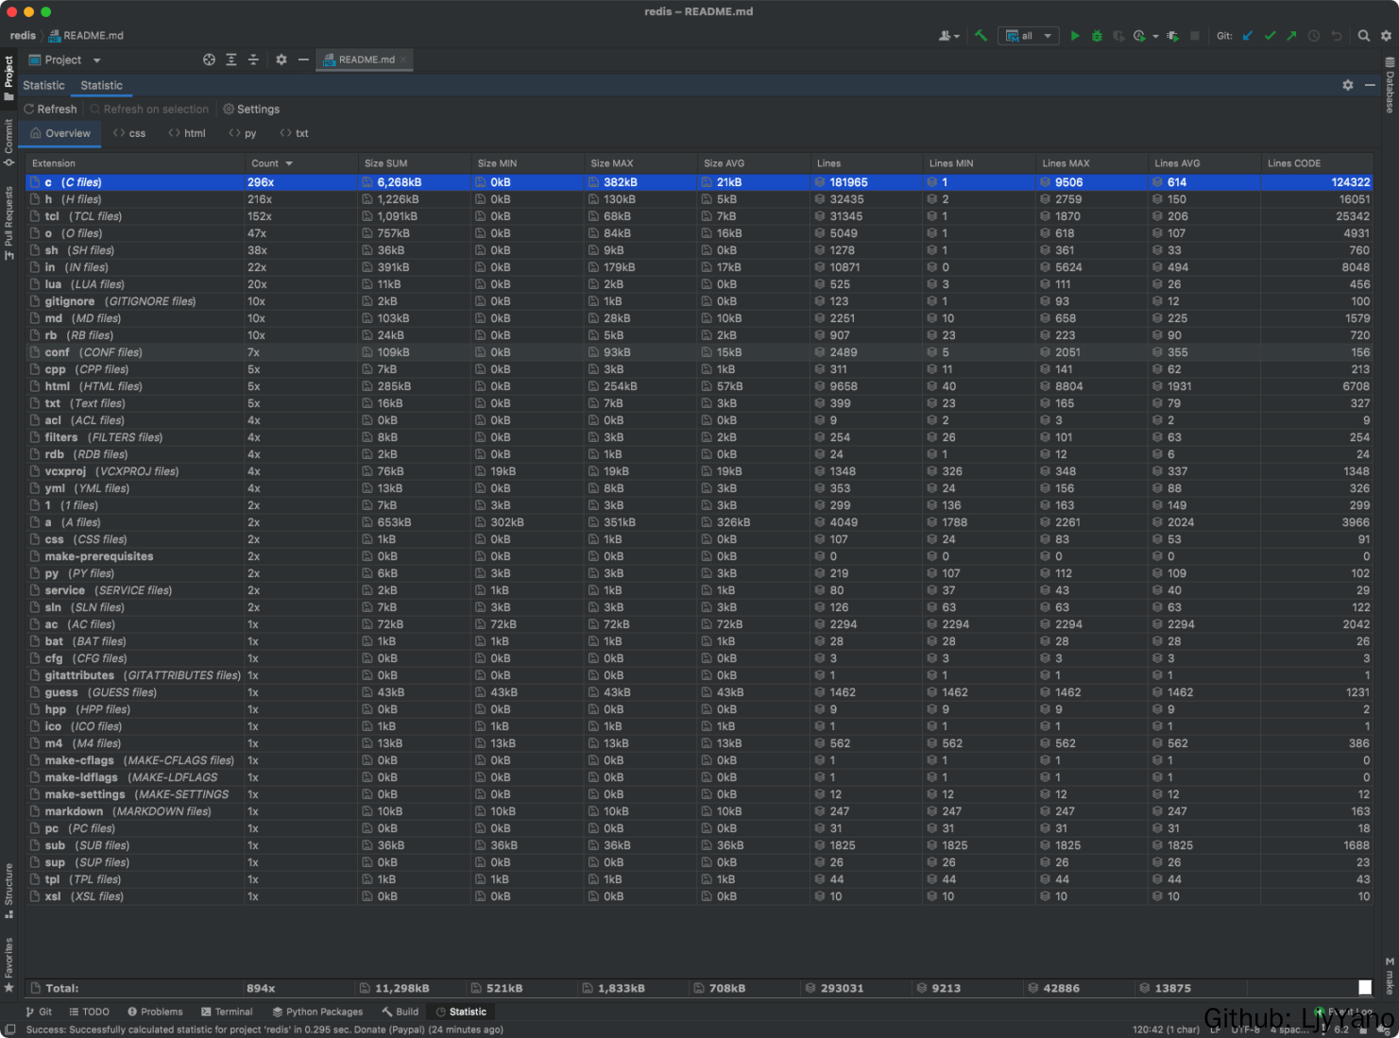Image resolution: width=1399 pixels, height=1038 pixels.
Task: Run with coverage icon in the toolbar
Action: tap(1118, 36)
